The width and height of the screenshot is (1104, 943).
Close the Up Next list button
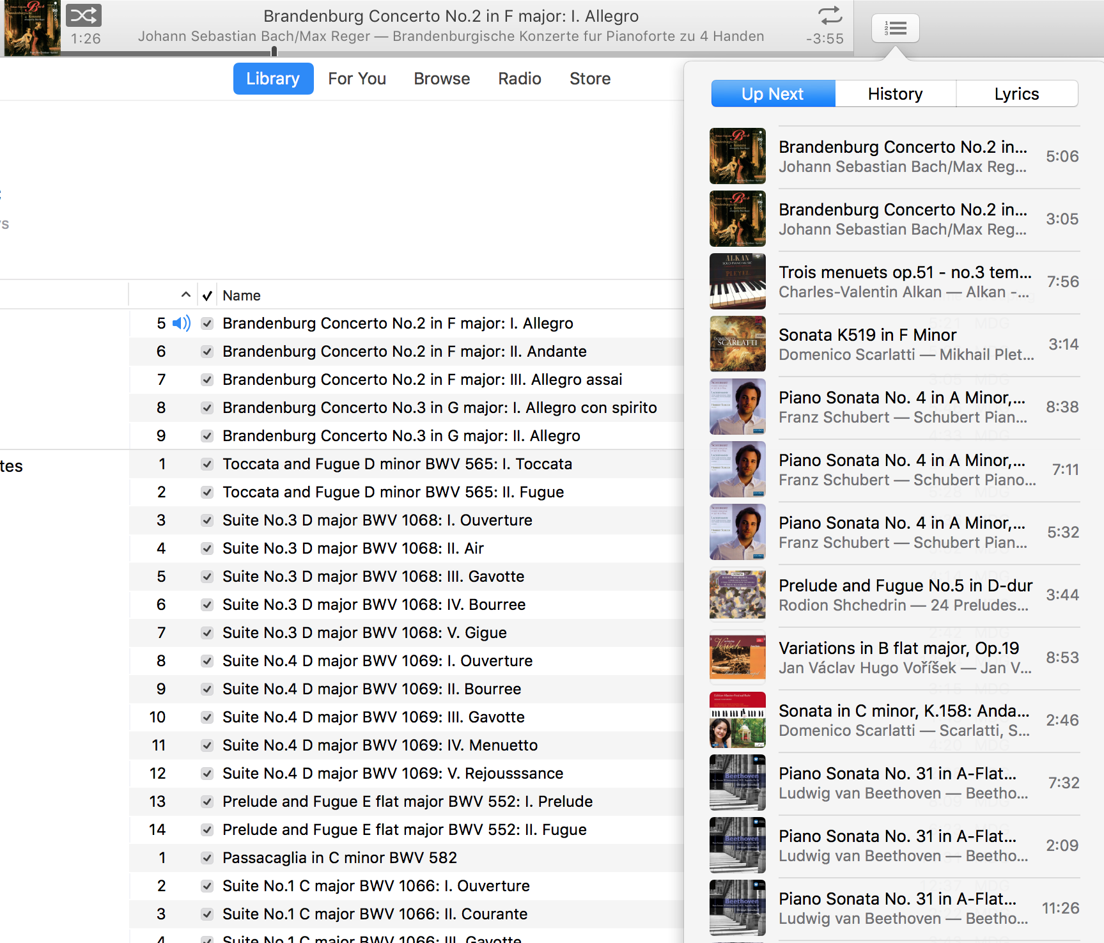tap(895, 28)
